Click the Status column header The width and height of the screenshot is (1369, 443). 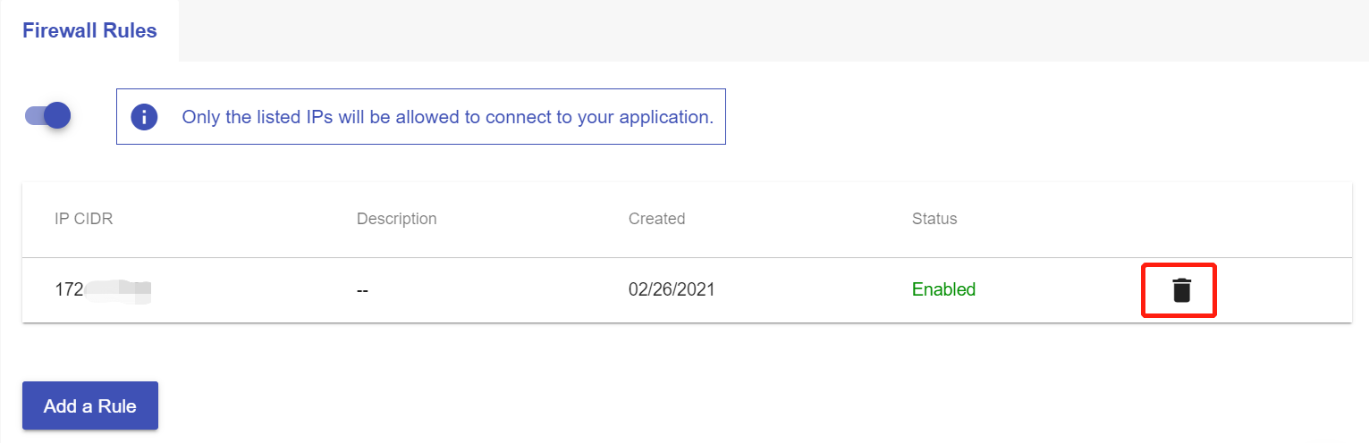point(934,219)
